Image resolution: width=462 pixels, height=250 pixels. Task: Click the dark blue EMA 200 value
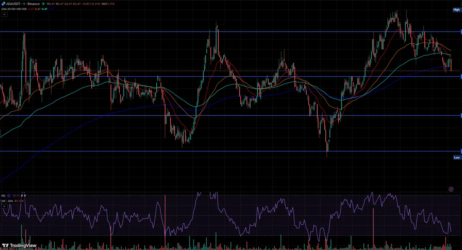pos(51,9)
